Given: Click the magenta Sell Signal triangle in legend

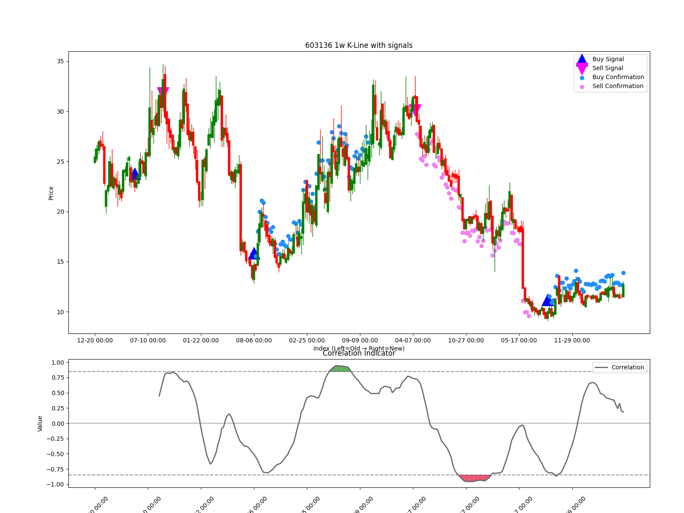Looking at the screenshot, I should [582, 68].
